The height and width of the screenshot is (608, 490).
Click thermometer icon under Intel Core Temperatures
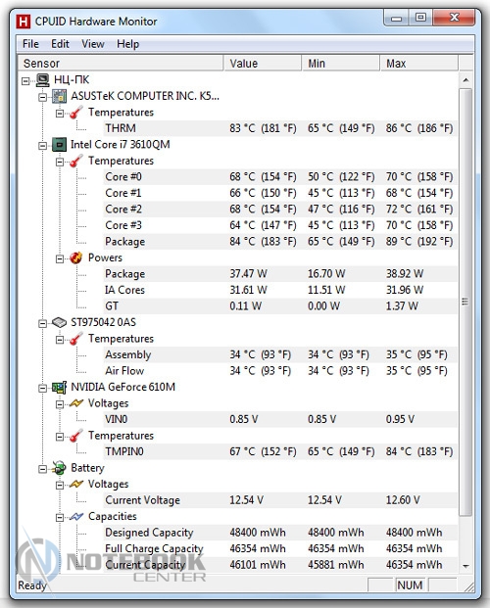(76, 161)
